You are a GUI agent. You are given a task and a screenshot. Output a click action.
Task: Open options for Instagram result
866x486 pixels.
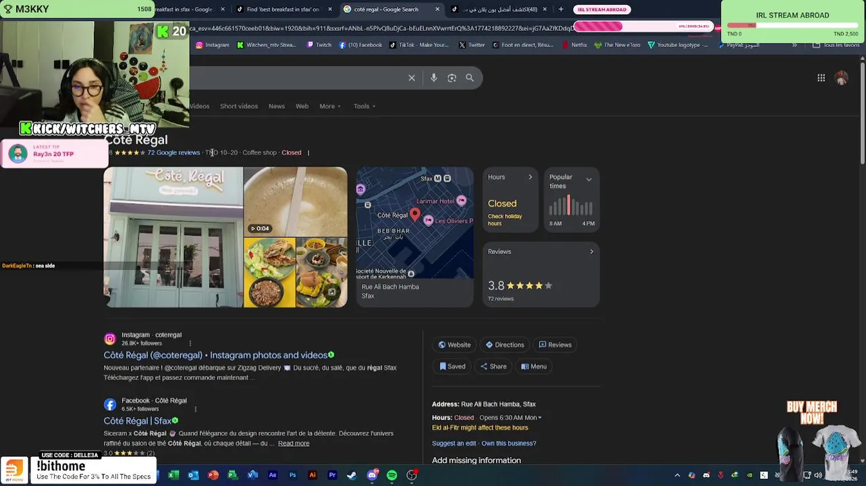pyautogui.click(x=190, y=344)
